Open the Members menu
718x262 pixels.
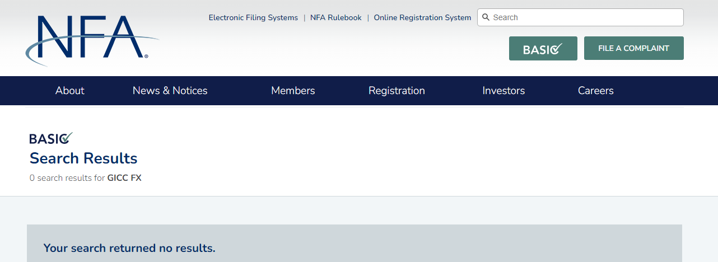(x=293, y=91)
